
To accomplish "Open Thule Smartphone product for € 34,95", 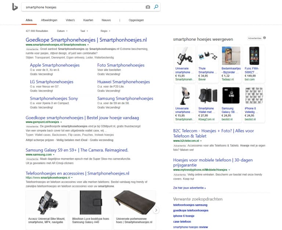I will click(x=208, y=64).
